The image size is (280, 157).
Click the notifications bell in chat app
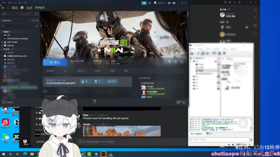tap(255, 10)
